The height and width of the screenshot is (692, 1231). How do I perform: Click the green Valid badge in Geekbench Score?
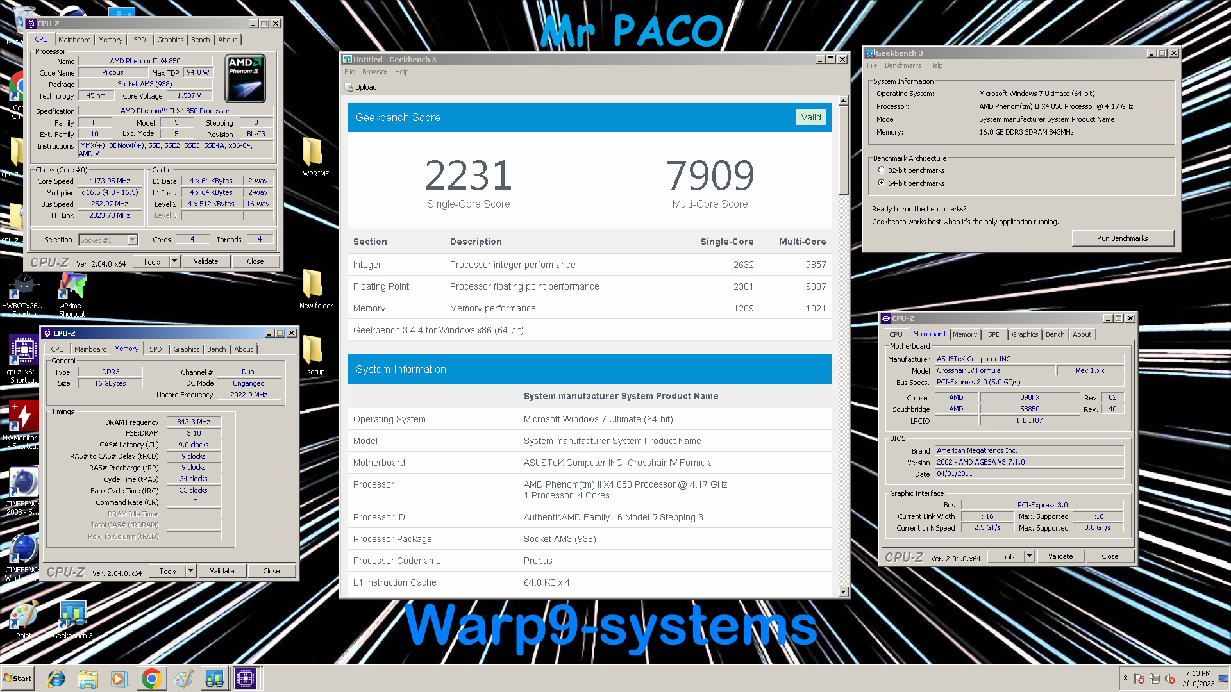click(811, 117)
